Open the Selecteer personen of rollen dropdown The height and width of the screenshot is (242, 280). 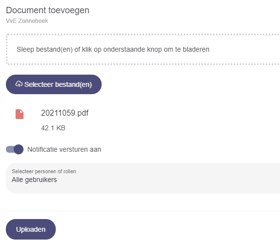(x=143, y=178)
